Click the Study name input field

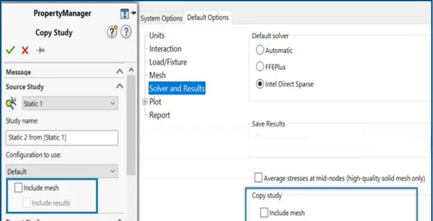point(62,138)
